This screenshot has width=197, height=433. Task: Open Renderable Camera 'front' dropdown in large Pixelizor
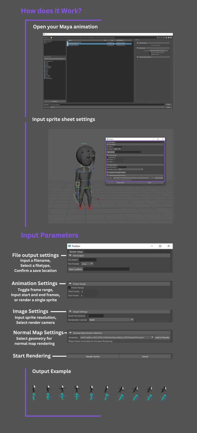point(111,320)
